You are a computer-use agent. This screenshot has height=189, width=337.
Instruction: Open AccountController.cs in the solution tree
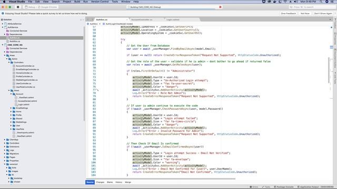pyautogui.click(x=25, y=66)
